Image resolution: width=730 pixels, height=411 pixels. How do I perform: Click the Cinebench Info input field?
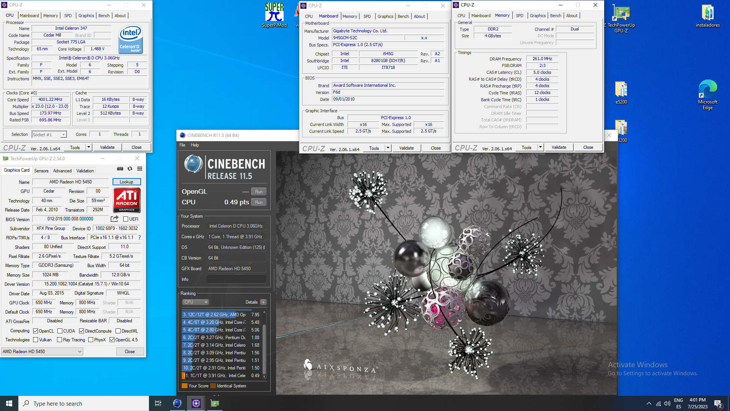[236, 279]
